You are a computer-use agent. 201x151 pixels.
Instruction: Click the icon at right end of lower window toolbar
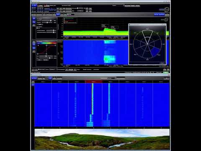point(167,78)
